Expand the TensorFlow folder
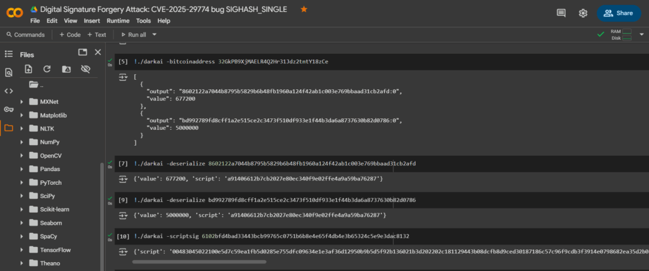The height and width of the screenshot is (271, 649). click(22, 249)
